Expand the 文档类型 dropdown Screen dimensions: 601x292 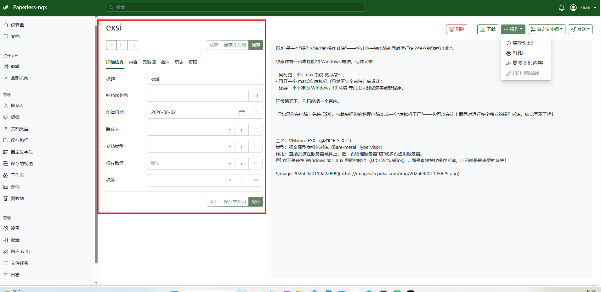[191, 147]
